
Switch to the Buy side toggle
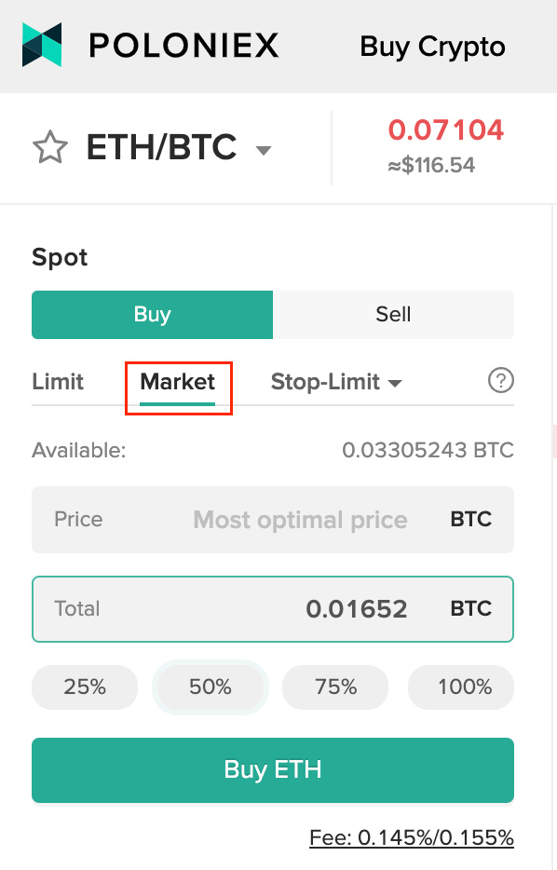(x=152, y=315)
